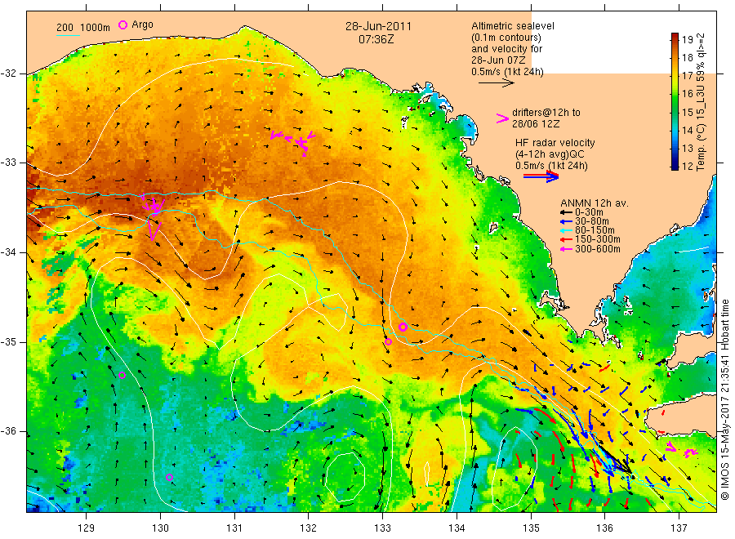This screenshot has height=539, width=735.
Task: Click the bold Argo float marker near 133°E
Action: click(403, 327)
